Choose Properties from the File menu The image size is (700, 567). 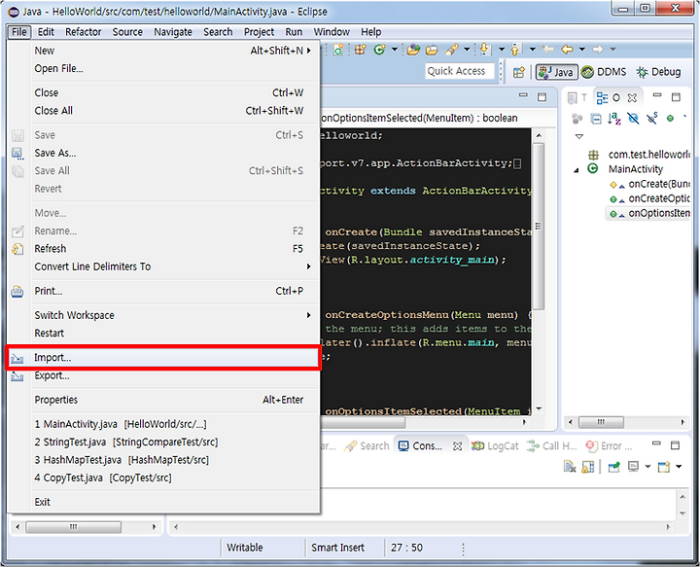[163, 400]
